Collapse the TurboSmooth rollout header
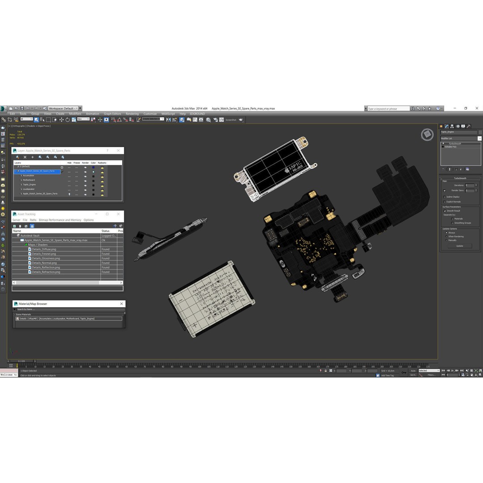Viewport: 483px width, 483px height. (x=460, y=178)
